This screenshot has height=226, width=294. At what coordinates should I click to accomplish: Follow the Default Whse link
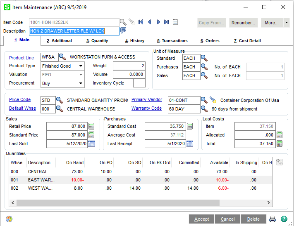coord(22,108)
